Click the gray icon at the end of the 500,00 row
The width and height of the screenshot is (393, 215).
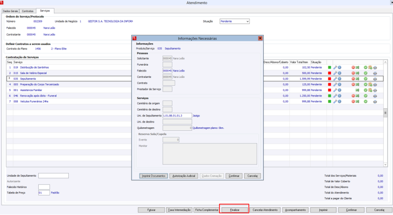[375, 73]
